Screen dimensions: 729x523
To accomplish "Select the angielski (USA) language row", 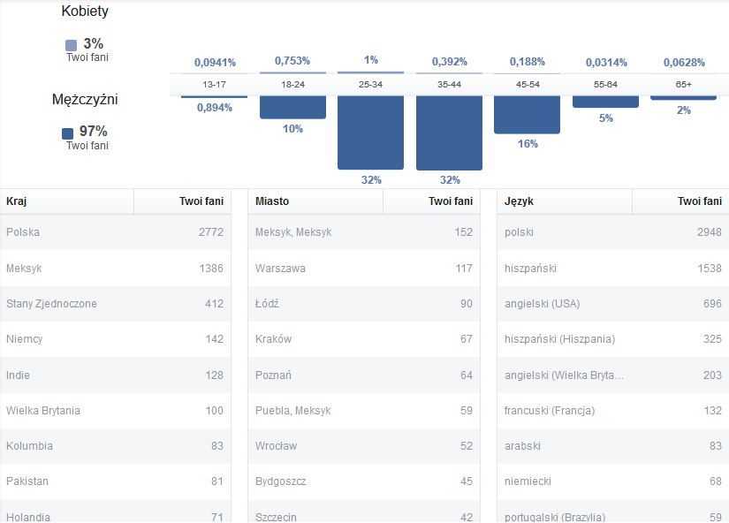I will [612, 304].
